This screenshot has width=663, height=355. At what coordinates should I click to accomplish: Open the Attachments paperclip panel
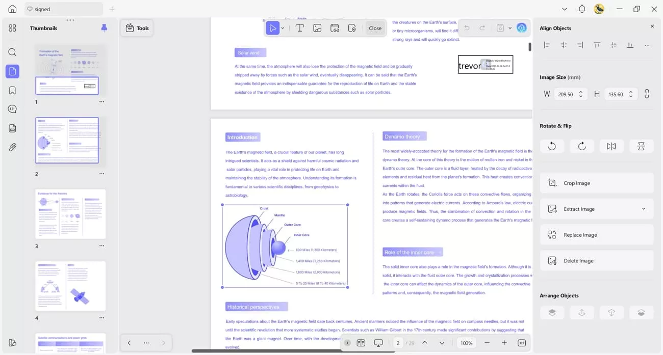(12, 147)
